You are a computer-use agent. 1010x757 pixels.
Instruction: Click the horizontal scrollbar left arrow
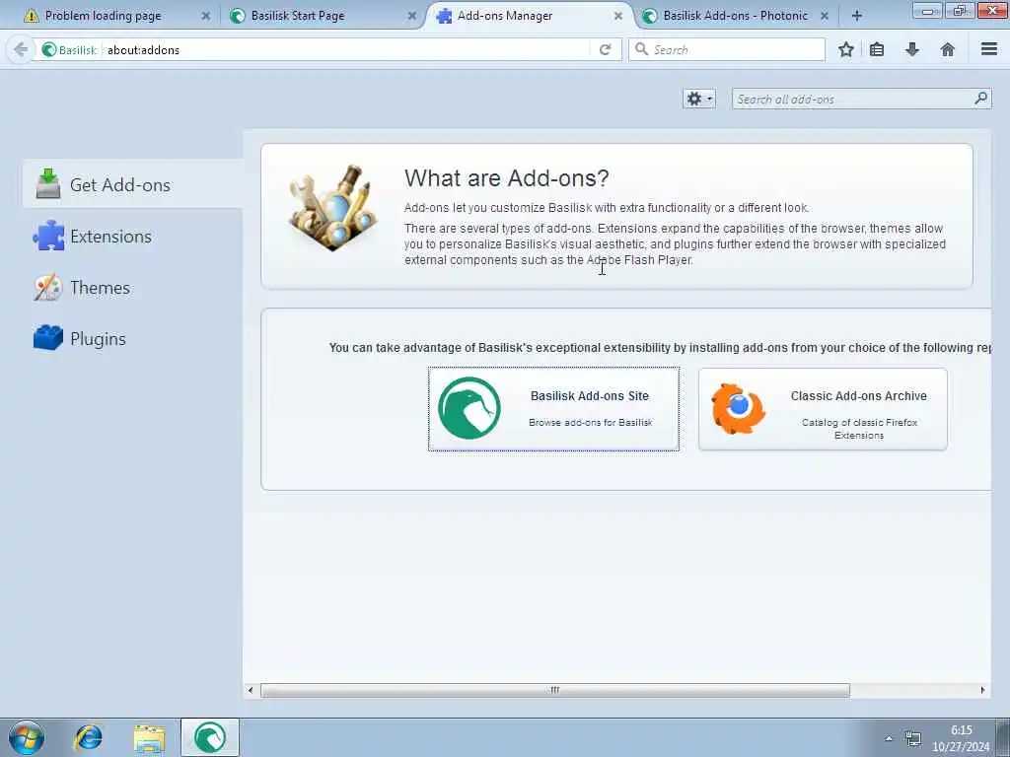pos(251,690)
